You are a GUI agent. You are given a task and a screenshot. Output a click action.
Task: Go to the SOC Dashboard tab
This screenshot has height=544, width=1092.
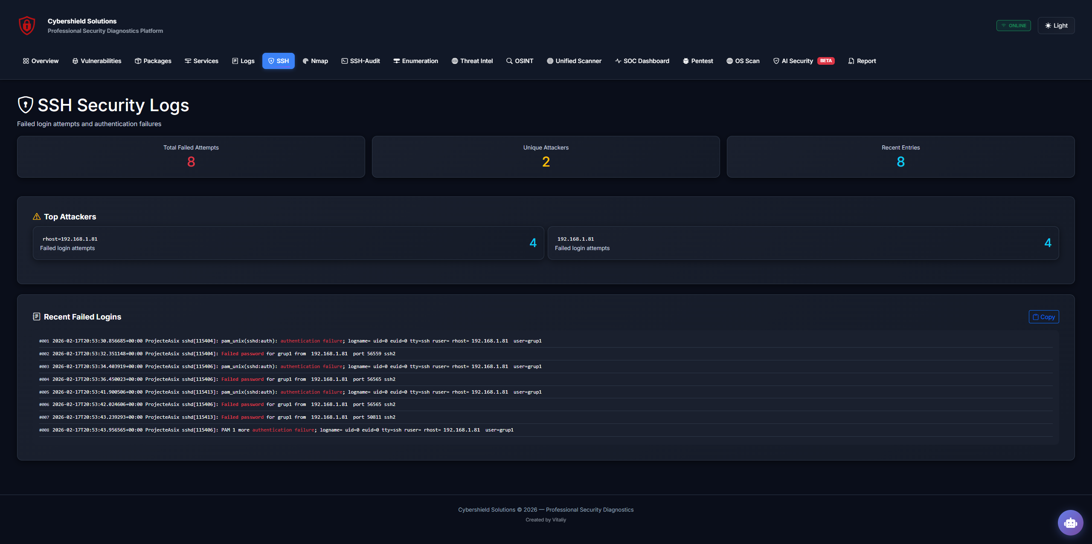tap(642, 61)
